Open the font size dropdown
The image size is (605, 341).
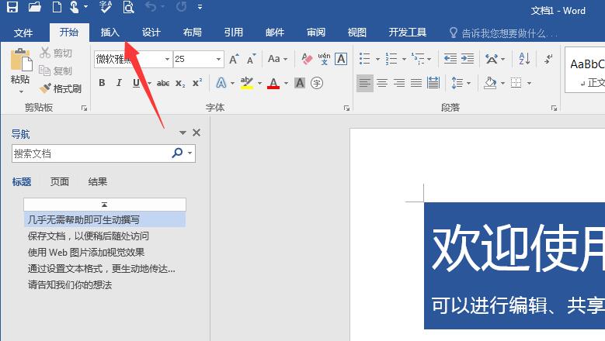[x=219, y=59]
